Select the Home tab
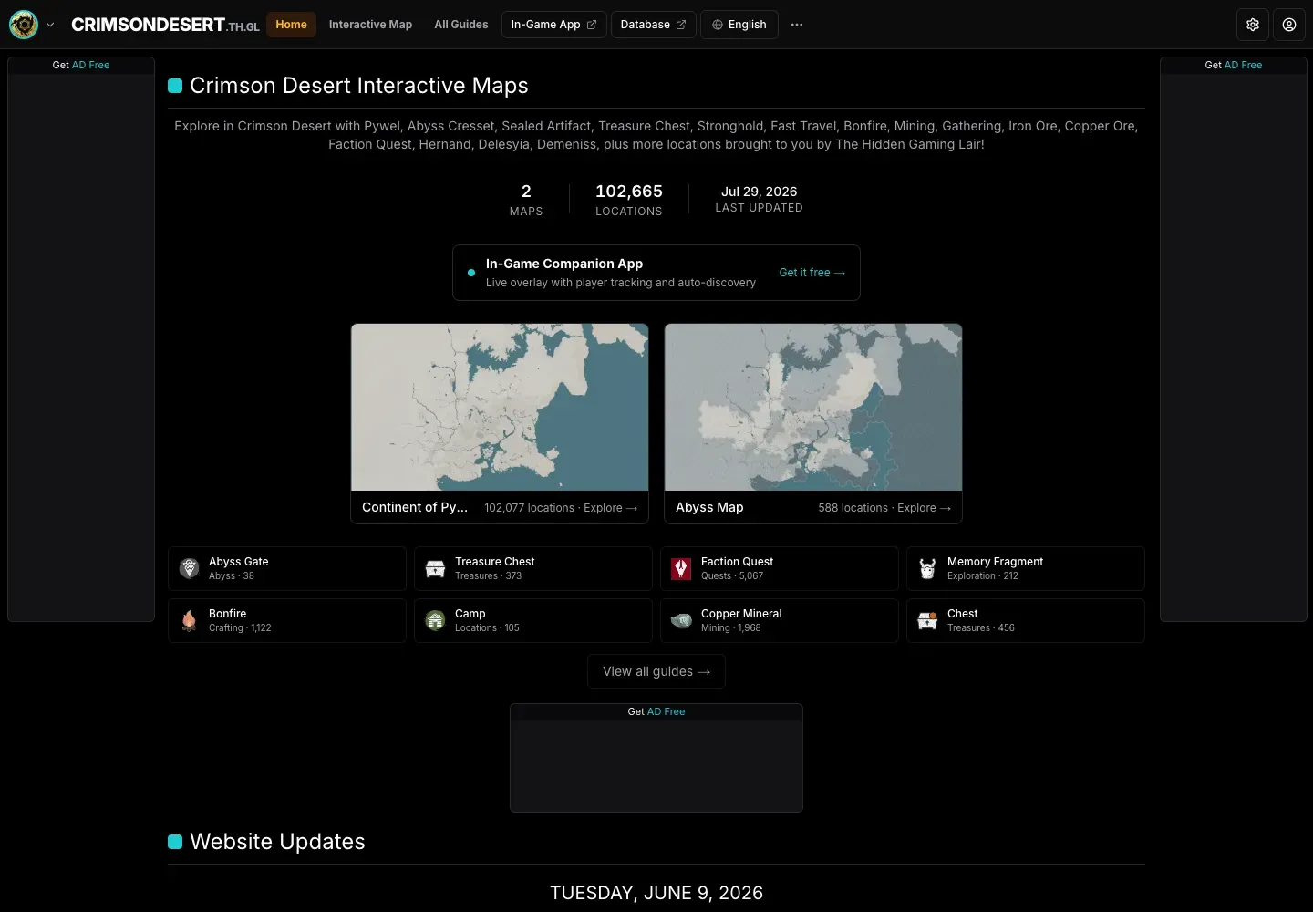 tap(291, 25)
